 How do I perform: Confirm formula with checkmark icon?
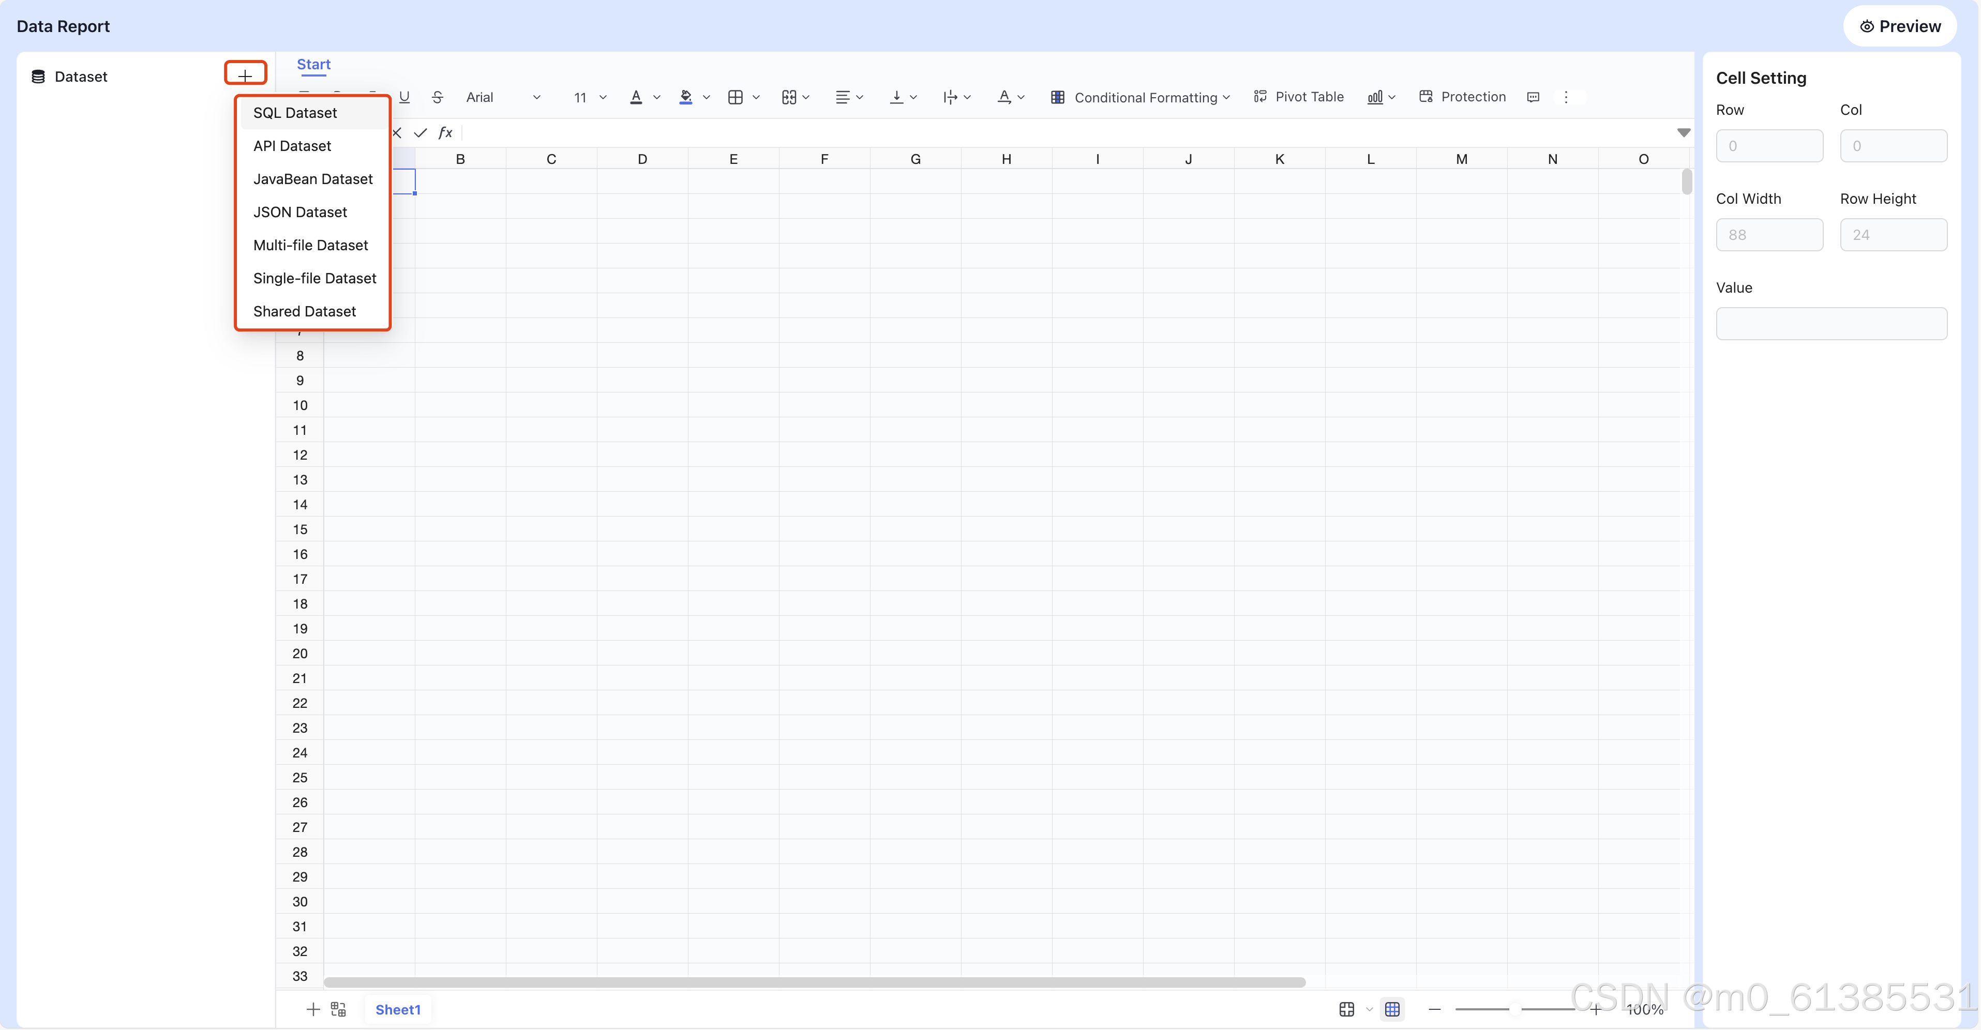click(x=421, y=133)
